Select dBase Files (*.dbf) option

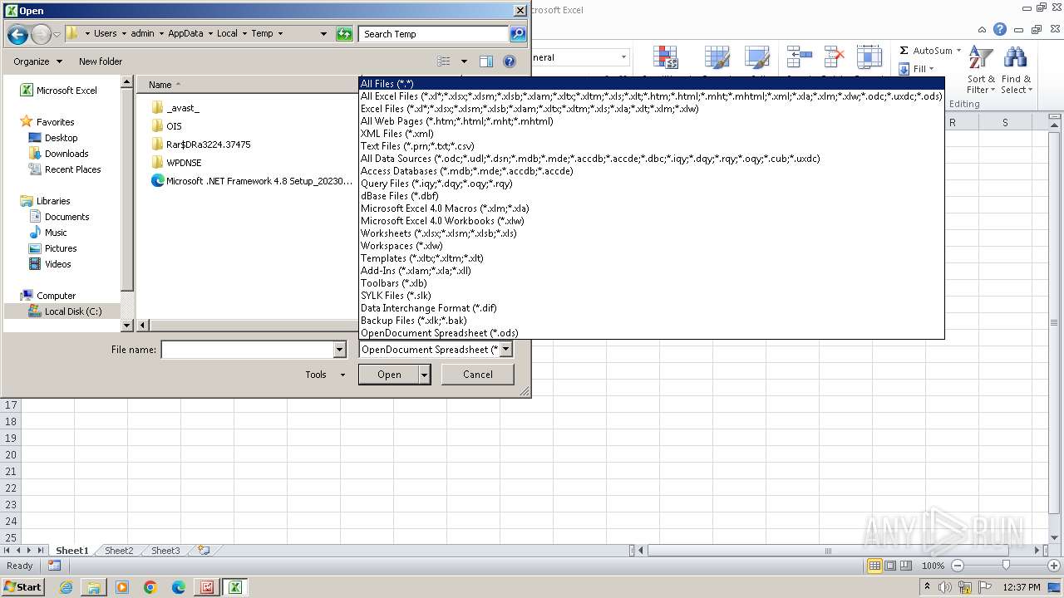coord(652,196)
